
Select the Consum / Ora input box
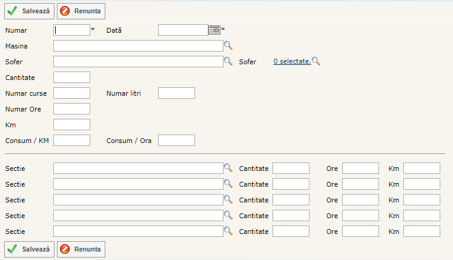176,140
